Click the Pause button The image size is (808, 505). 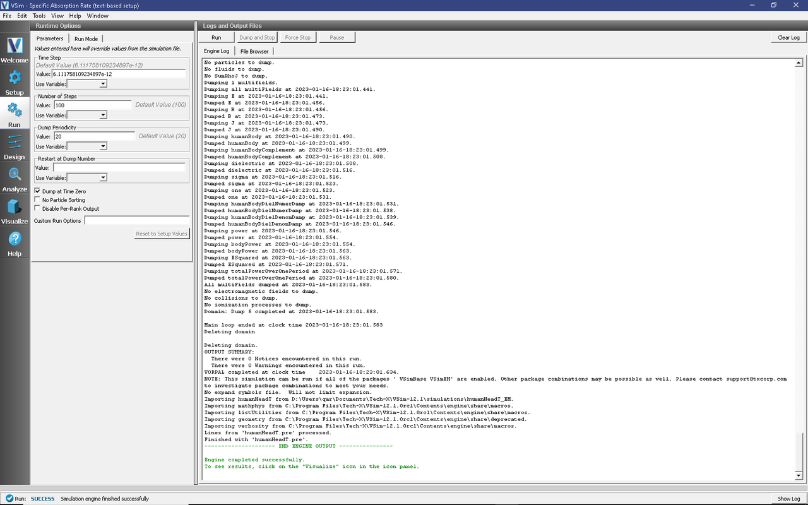(x=337, y=37)
